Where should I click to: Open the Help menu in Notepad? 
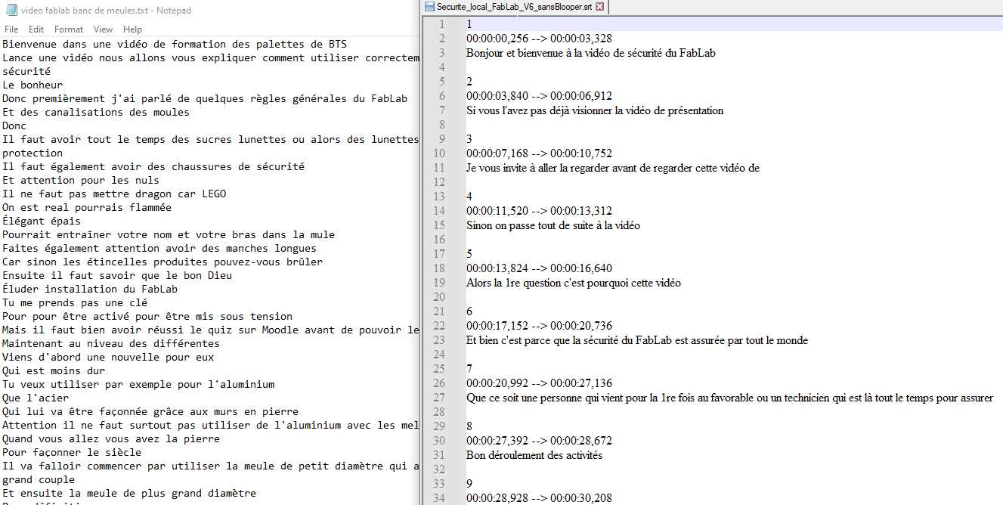point(132,29)
